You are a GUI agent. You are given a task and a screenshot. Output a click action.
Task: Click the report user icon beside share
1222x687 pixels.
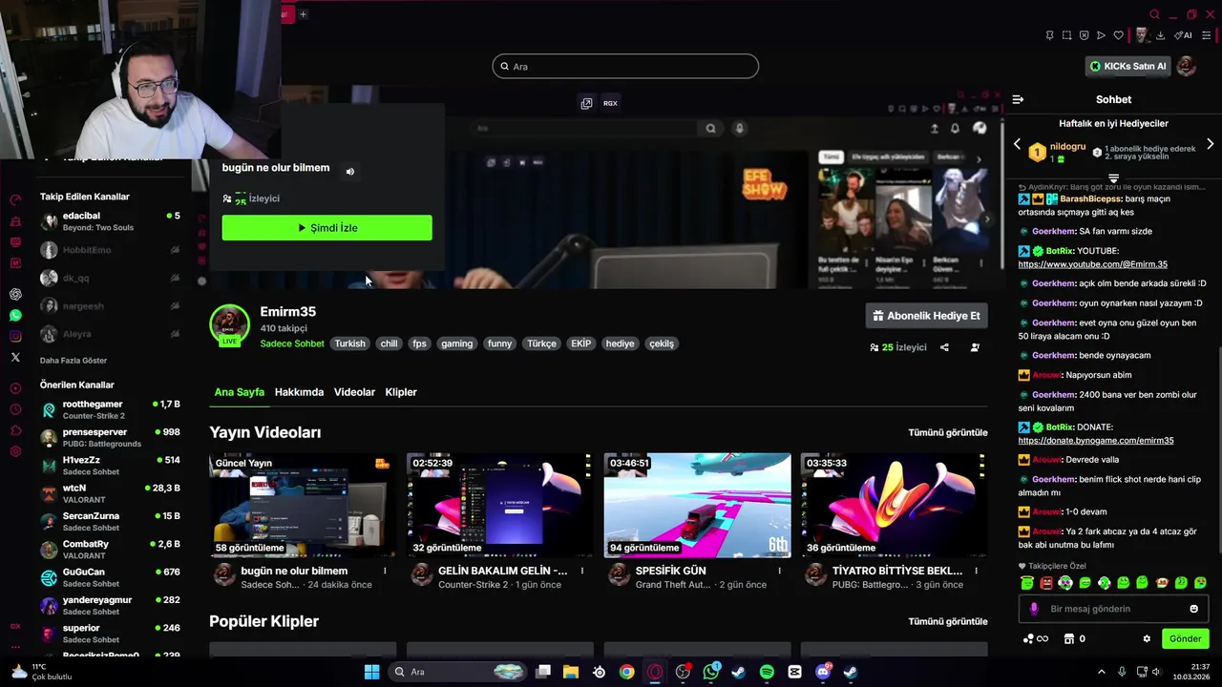tap(975, 347)
